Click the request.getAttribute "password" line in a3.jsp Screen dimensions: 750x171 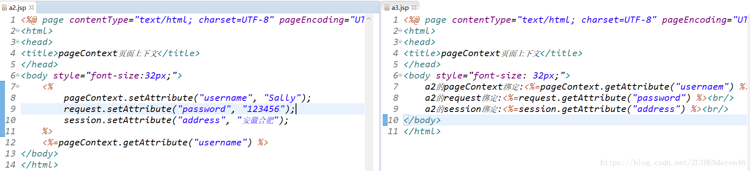tap(579, 98)
